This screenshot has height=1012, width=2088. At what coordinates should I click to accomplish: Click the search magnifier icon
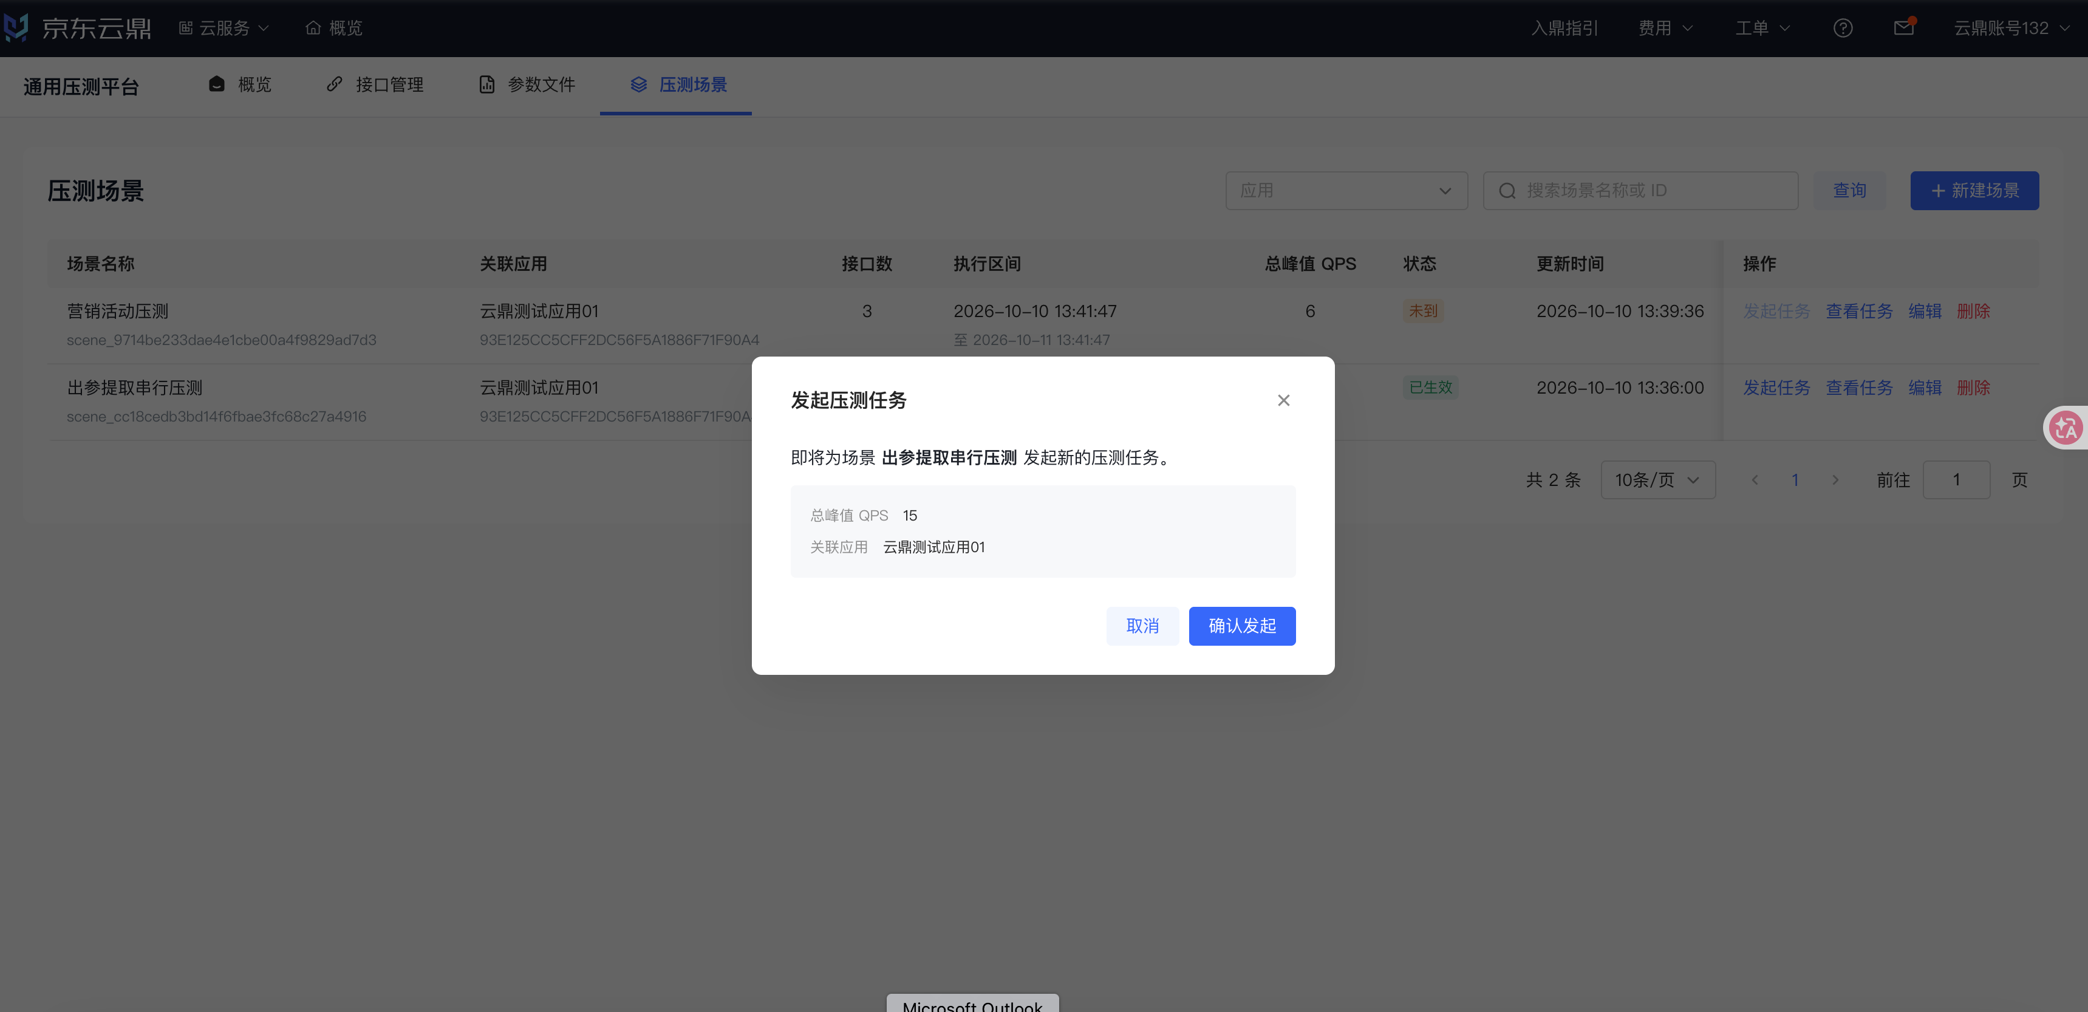pos(1507,191)
